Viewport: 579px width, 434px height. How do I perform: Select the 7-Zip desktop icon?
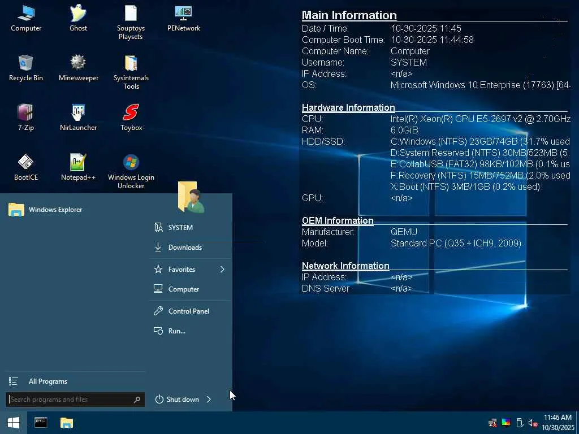point(26,118)
